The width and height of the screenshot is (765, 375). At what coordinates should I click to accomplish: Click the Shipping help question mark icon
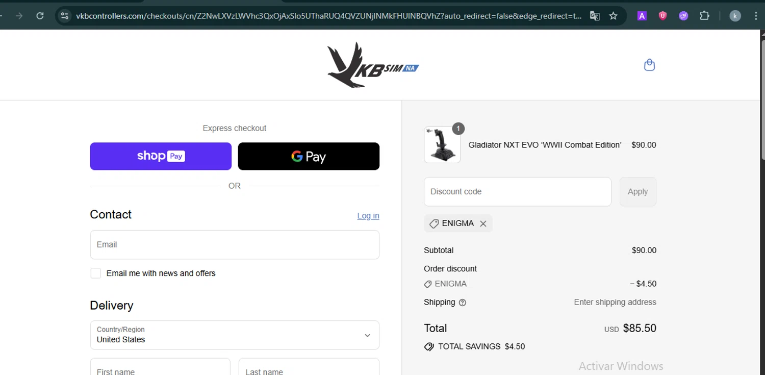coord(463,303)
